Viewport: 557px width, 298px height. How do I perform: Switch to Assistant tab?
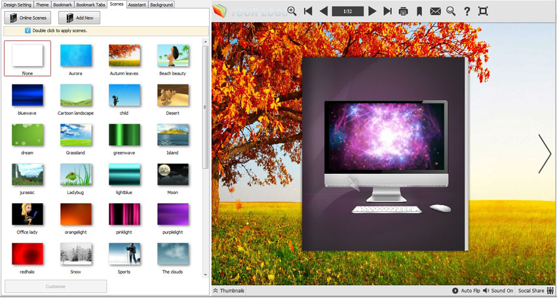point(137,5)
